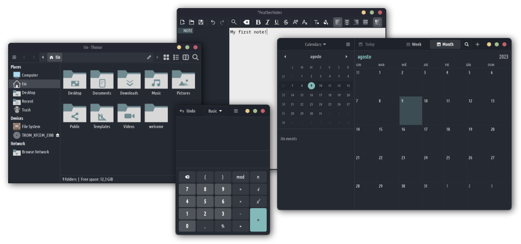Add a new calendar event with plus
Viewport: 521px width, 244px height.
click(477, 44)
